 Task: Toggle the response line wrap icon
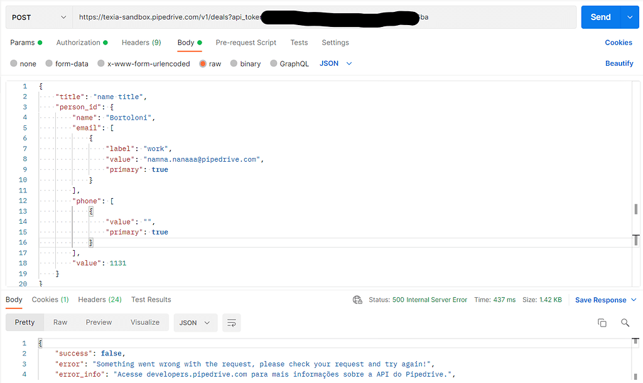coord(231,323)
